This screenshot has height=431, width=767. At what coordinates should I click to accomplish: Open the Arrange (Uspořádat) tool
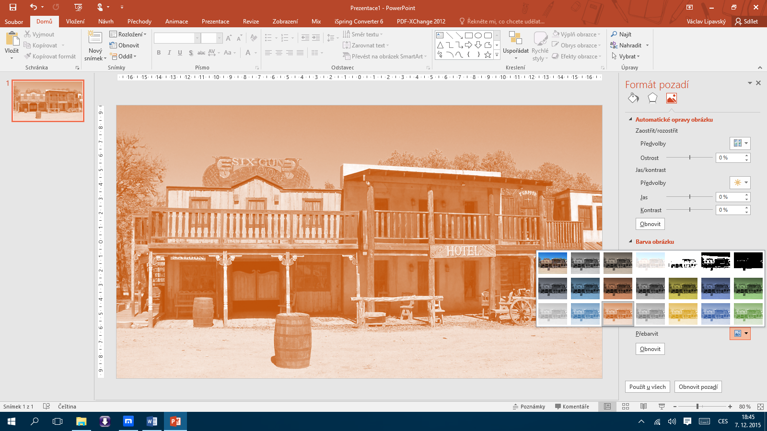tap(516, 46)
